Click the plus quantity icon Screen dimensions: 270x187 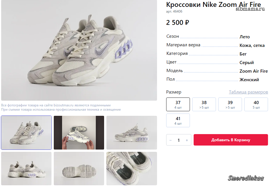pos(187,140)
